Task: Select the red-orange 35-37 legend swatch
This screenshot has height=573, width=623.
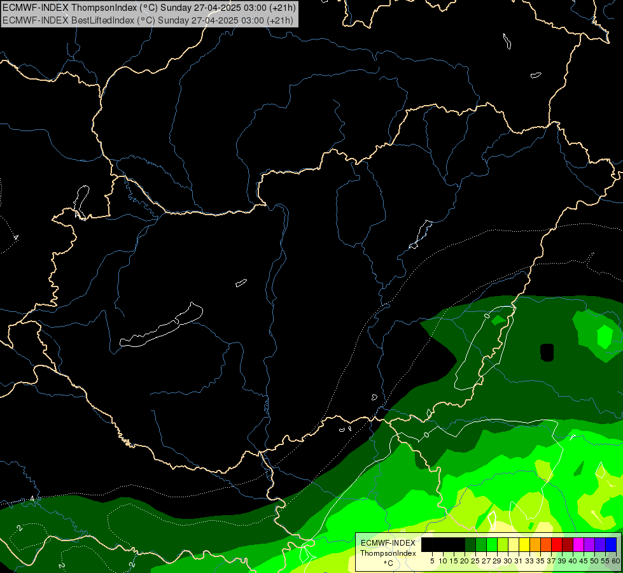Action: [x=546, y=544]
